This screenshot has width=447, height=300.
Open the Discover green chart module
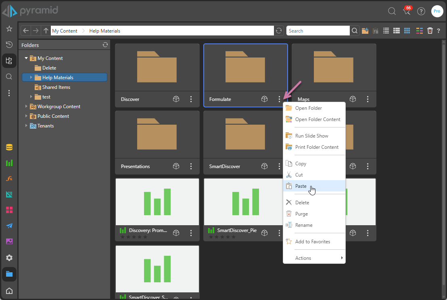pos(9,163)
